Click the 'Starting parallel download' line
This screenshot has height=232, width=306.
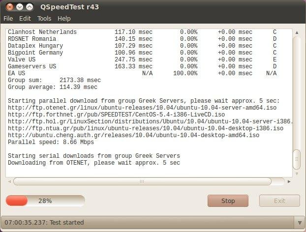coord(144,101)
